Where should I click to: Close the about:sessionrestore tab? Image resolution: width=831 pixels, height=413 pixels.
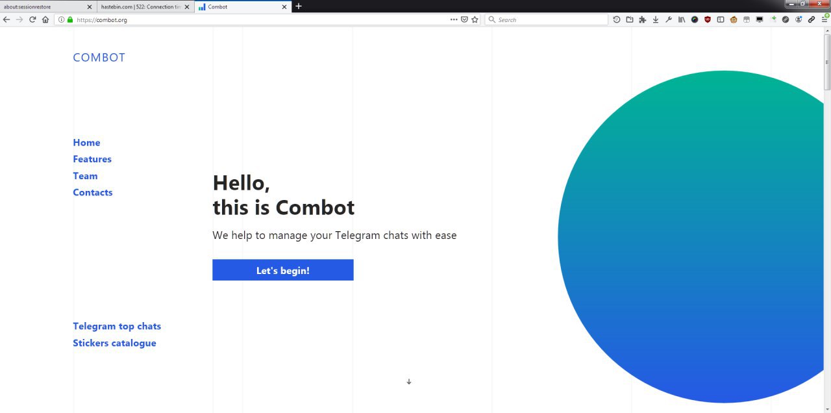(90, 6)
